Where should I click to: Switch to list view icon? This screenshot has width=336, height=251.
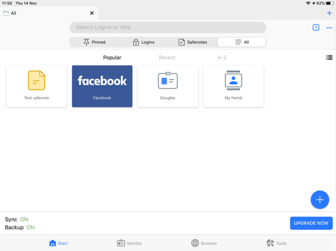(x=329, y=58)
